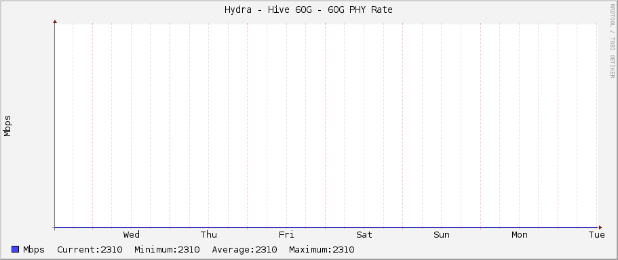Click the 'Mbps' vertical axis label
The image size is (618, 260).
tap(7, 126)
